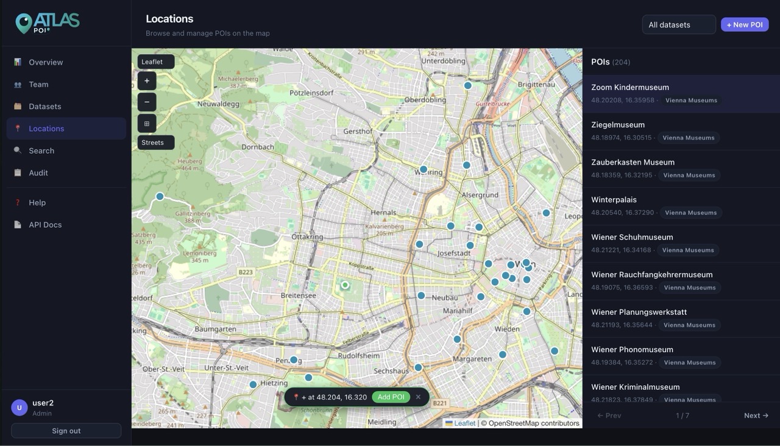Create a new POI

coord(745,24)
